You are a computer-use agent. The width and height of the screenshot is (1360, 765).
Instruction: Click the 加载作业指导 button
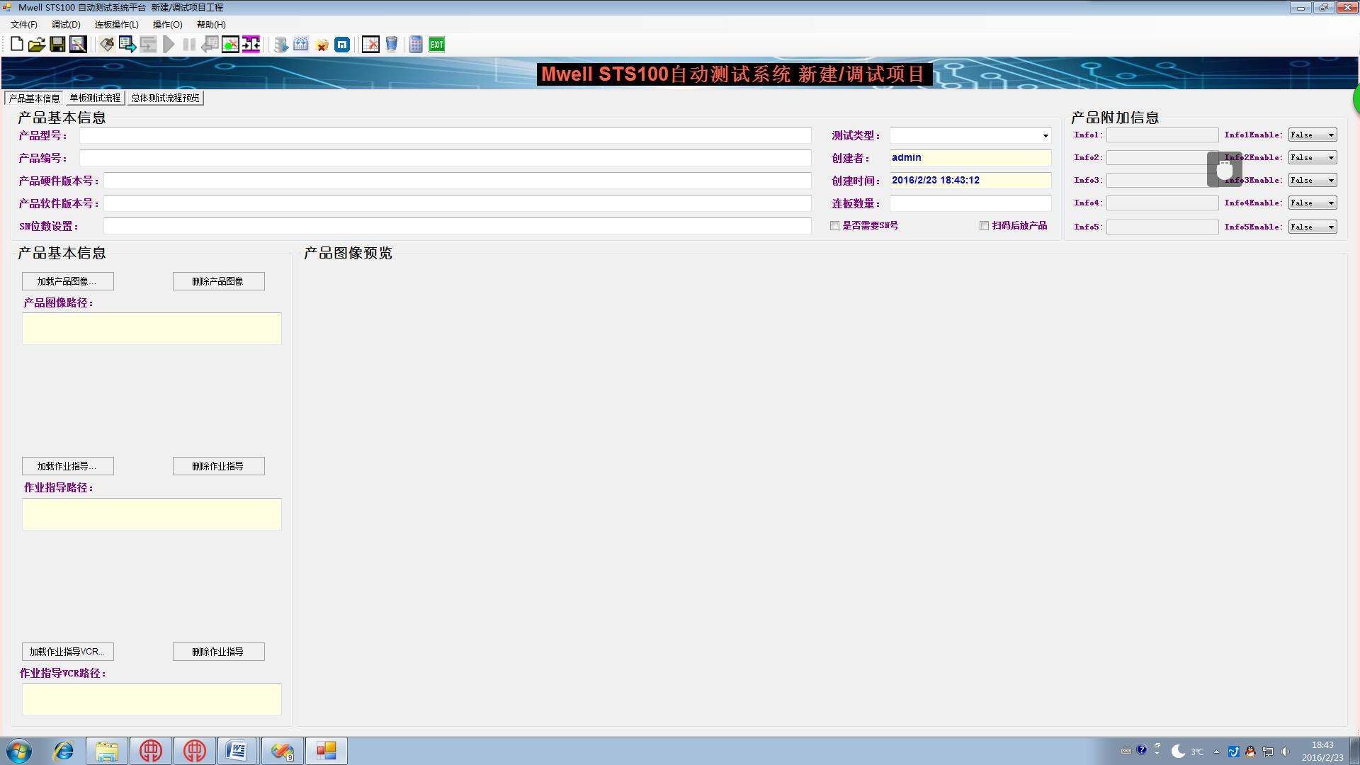[68, 466]
